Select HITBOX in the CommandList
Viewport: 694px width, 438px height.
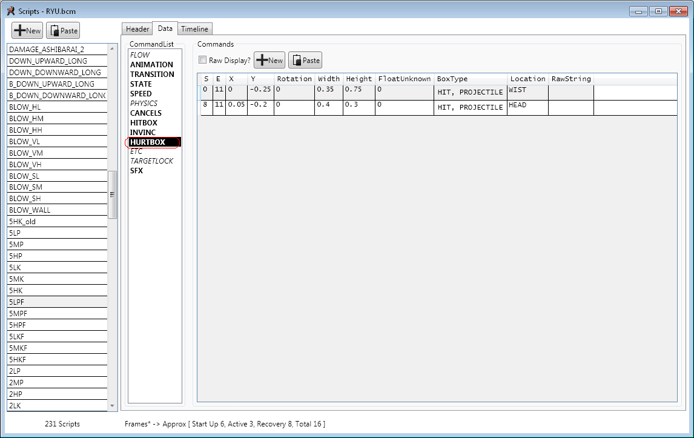click(x=144, y=123)
